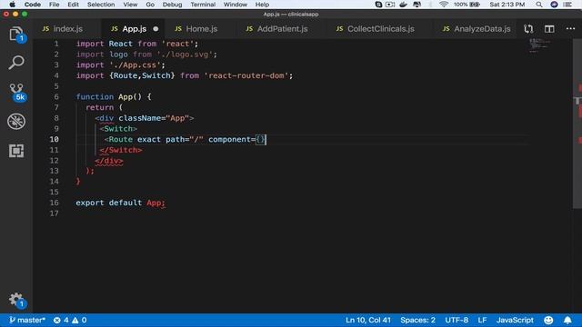Open the Code application menu
Image resolution: width=582 pixels, height=327 pixels.
point(33,5)
